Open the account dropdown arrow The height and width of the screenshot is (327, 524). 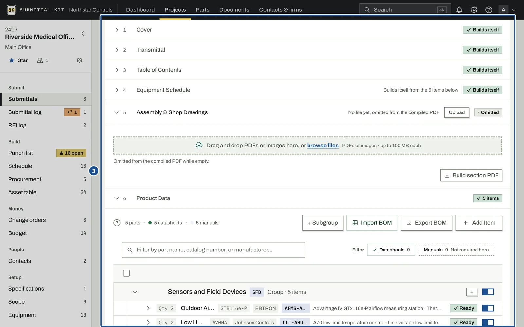(514, 10)
